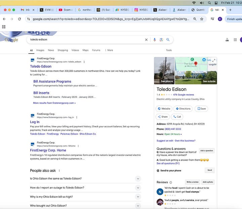Open the apps grid under the toolbar
Screen dimensions: 242x209
(4, 27)
